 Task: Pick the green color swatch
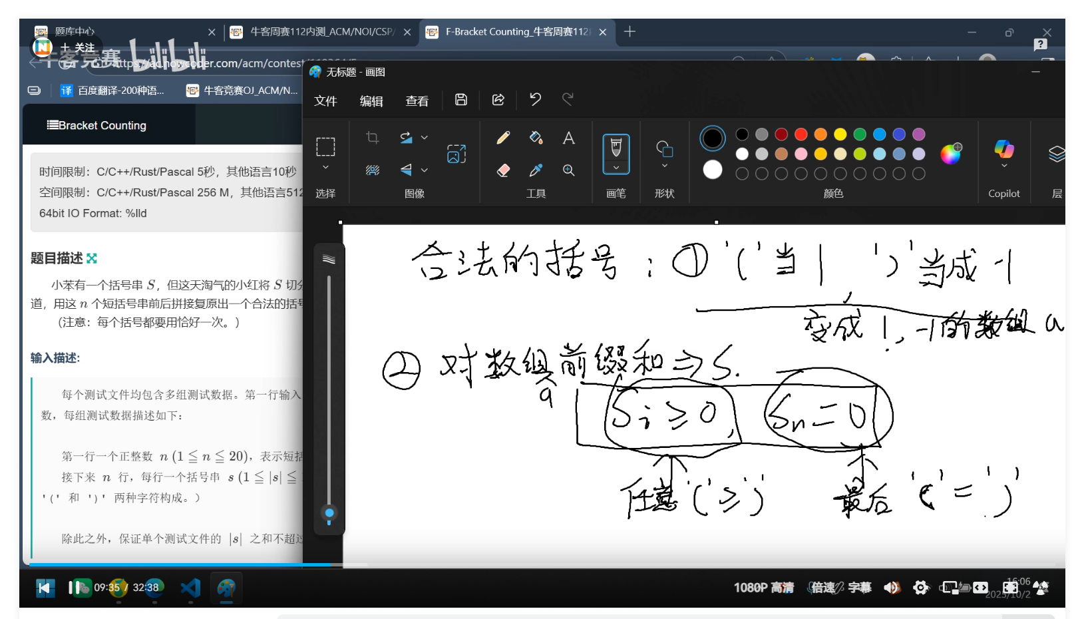pos(860,134)
